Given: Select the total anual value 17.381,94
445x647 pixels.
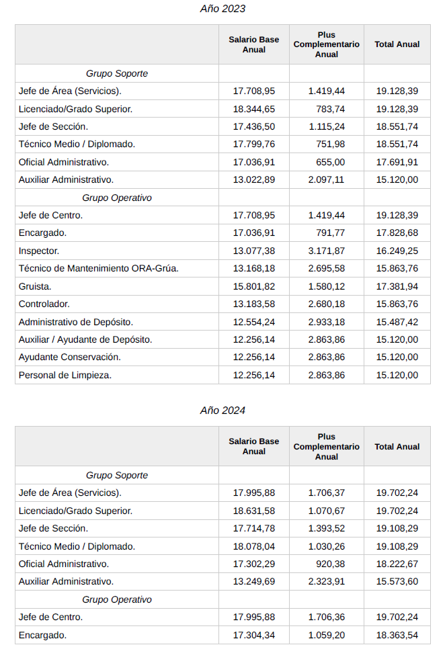Looking at the screenshot, I should tap(397, 286).
